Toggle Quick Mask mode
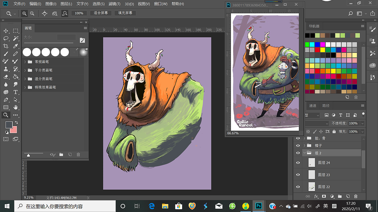The image size is (378, 212). point(6,139)
